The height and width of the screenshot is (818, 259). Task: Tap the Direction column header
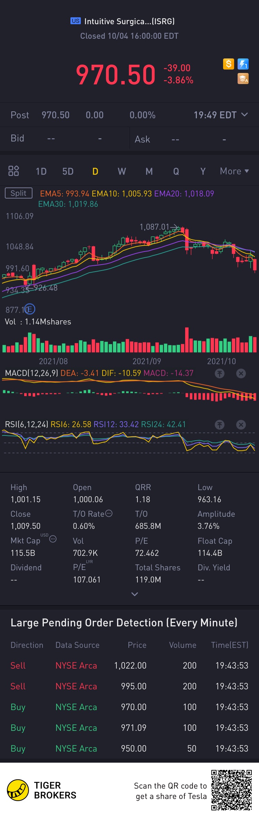27,645
